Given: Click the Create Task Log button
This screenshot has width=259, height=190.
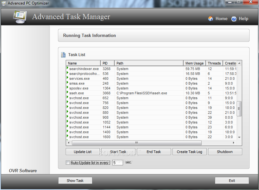Looking at the screenshot, I should coord(189,152).
